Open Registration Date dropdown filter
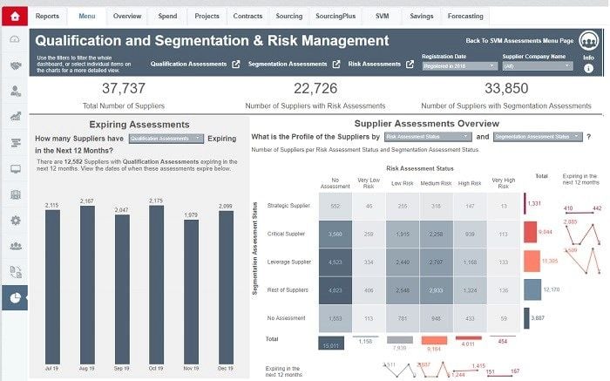610x381 pixels. 459,66
